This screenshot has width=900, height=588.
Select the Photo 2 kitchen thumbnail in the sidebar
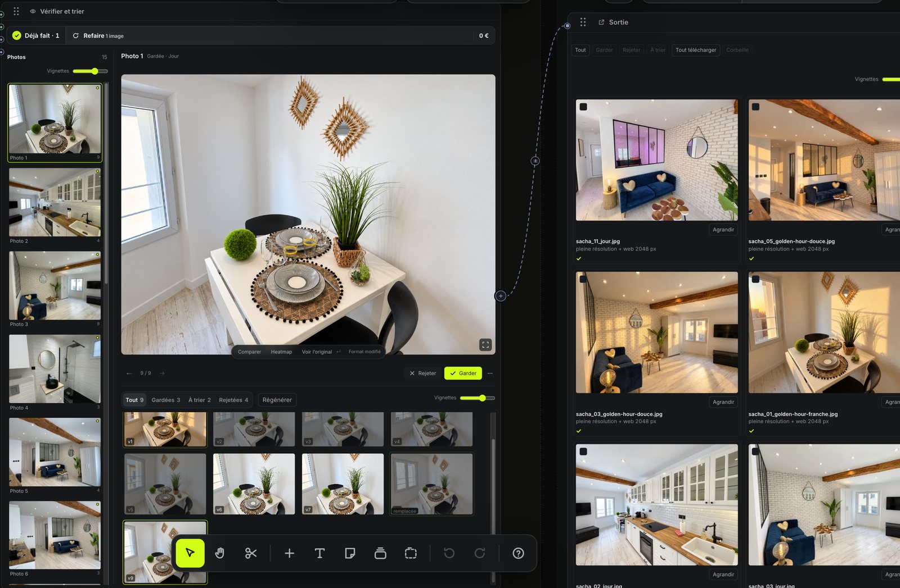pos(55,202)
